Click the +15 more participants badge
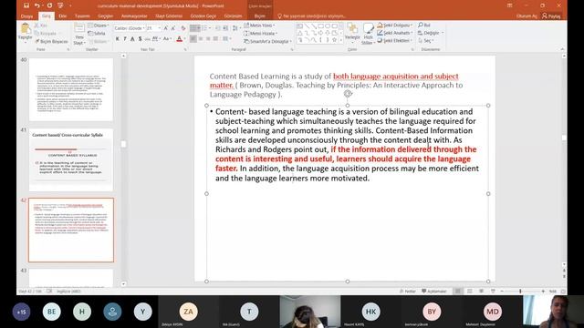The height and width of the screenshot is (328, 584). (x=21, y=312)
